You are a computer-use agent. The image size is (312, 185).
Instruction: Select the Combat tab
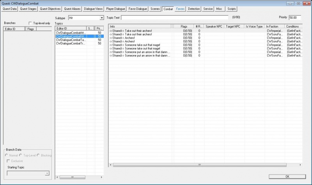click(168, 9)
